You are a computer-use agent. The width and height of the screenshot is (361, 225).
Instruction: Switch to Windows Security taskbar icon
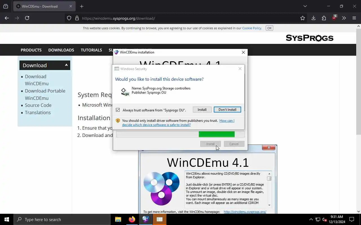(160, 219)
